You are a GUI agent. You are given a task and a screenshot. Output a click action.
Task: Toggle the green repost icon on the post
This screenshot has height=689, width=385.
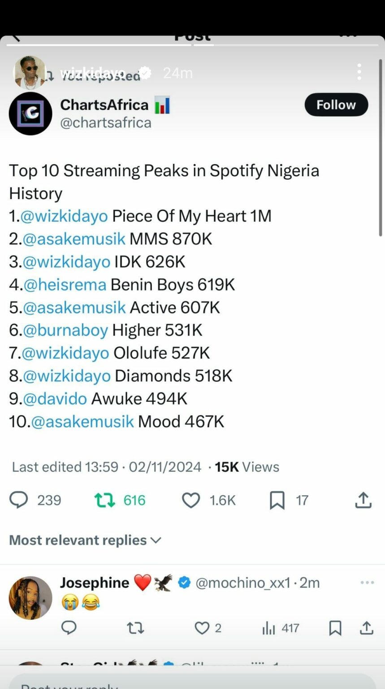coord(105,500)
